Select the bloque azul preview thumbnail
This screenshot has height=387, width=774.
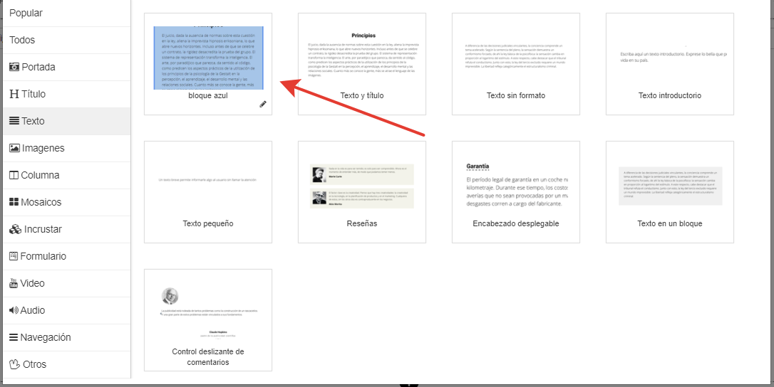coord(208,58)
